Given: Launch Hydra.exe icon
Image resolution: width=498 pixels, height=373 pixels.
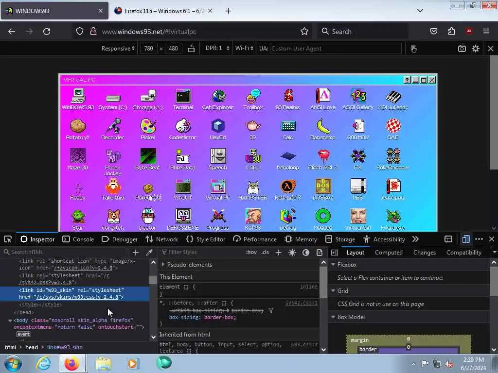Looking at the screenshot, I should pyautogui.click(x=393, y=220).
